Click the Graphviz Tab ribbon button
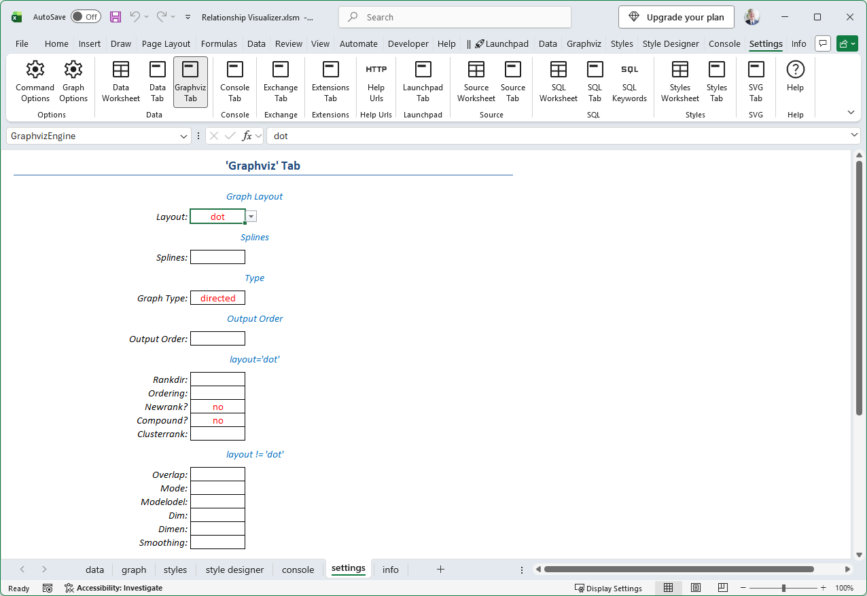 click(190, 81)
